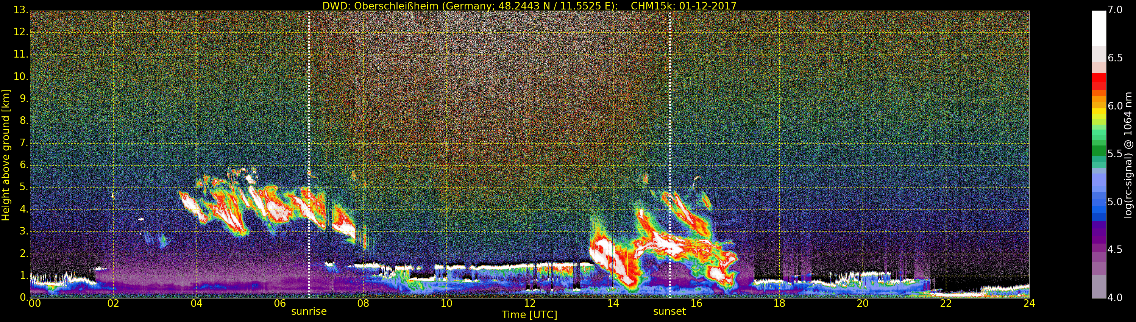This screenshot has width=1136, height=322.
Task: Click the plot title mentioning Oberschleißheim
Action: tap(529, 6)
